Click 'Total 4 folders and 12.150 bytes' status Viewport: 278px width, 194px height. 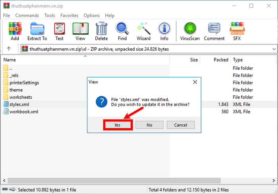(x=189, y=190)
